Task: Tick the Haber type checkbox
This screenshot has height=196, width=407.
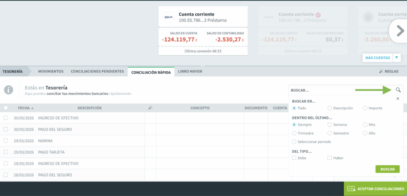Action: point(330,158)
